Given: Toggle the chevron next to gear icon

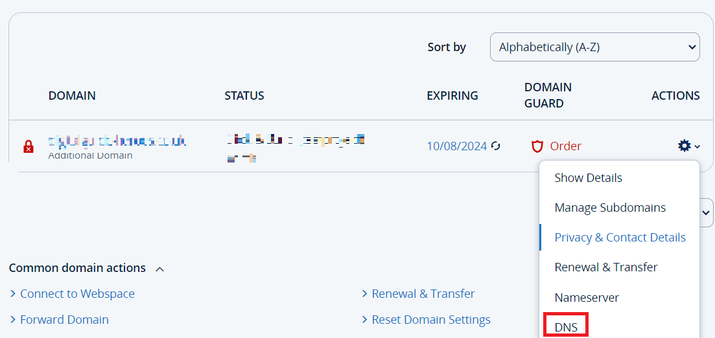Looking at the screenshot, I should click(x=697, y=147).
